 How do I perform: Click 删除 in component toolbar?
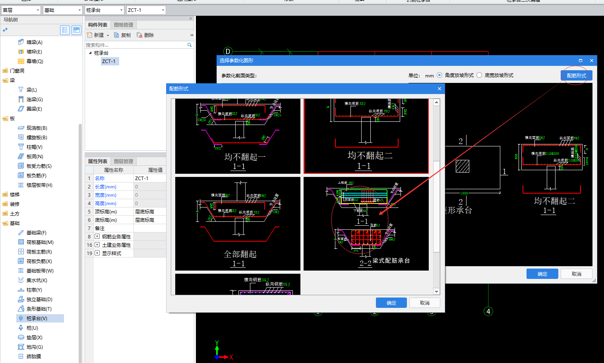coord(145,35)
